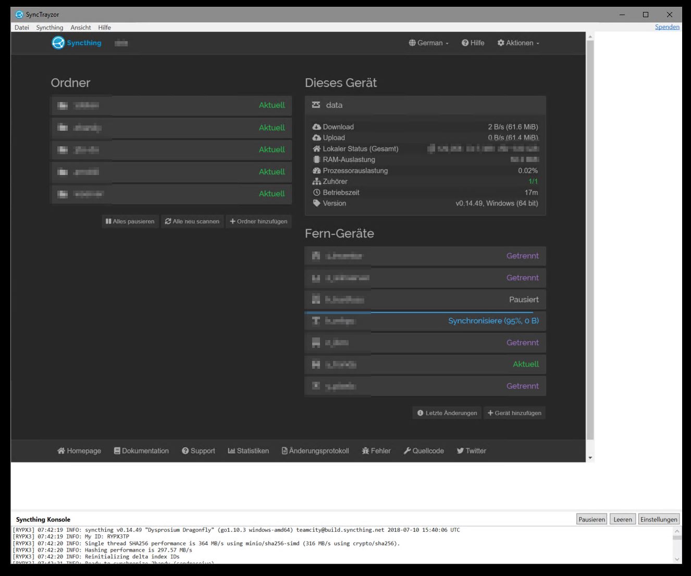Click the version tag icon
Screen dimensions: 691x576
click(317, 203)
